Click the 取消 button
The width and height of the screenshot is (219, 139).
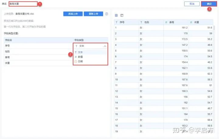tap(192, 4)
